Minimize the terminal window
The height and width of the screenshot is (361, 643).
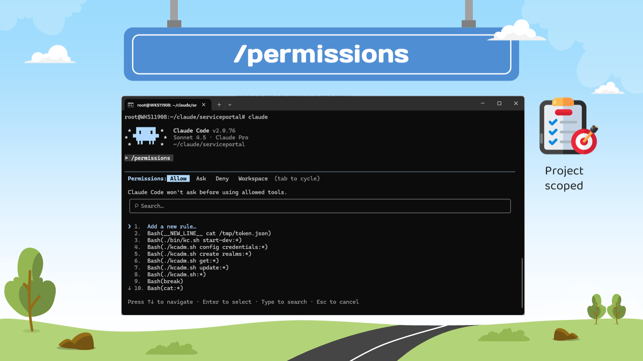coord(483,104)
